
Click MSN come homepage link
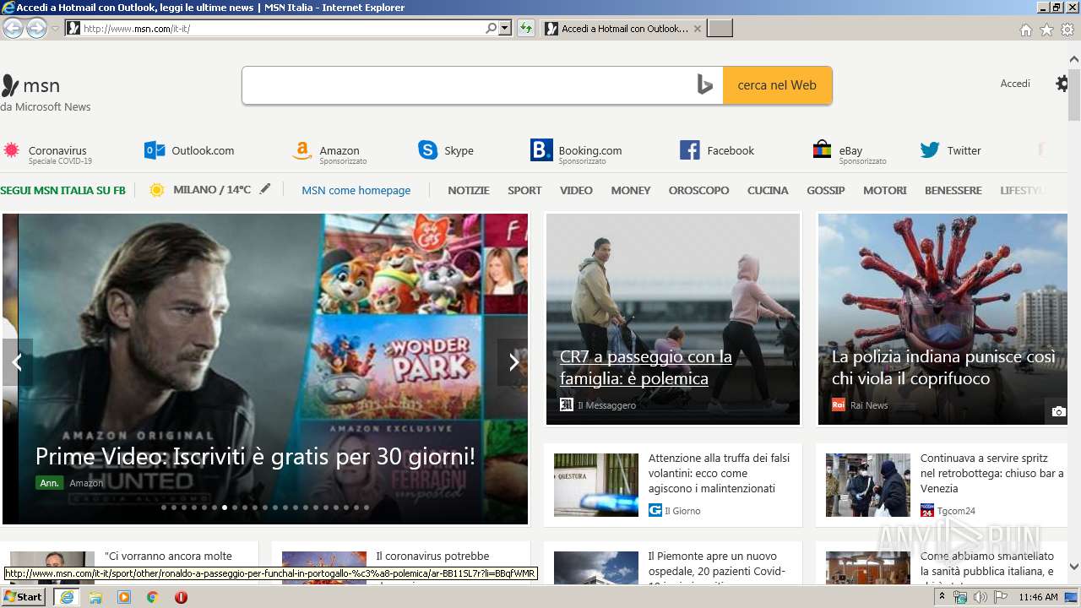pyautogui.click(x=356, y=191)
